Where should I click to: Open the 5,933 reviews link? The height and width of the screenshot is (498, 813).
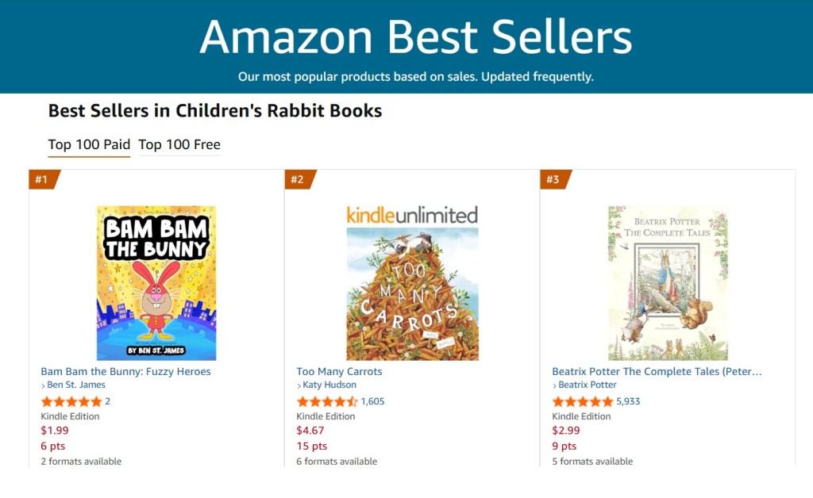tap(628, 401)
